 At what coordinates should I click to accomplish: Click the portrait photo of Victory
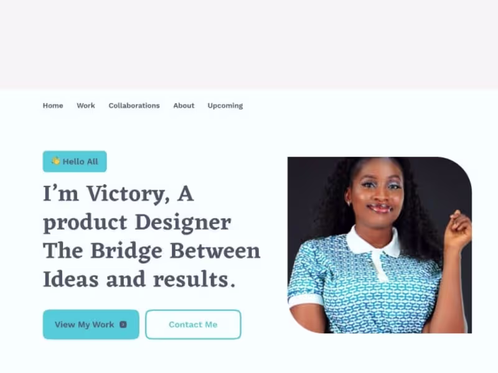tap(380, 245)
